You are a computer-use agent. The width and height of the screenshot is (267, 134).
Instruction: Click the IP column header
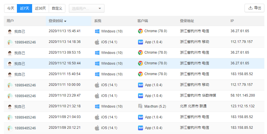click(x=232, y=21)
